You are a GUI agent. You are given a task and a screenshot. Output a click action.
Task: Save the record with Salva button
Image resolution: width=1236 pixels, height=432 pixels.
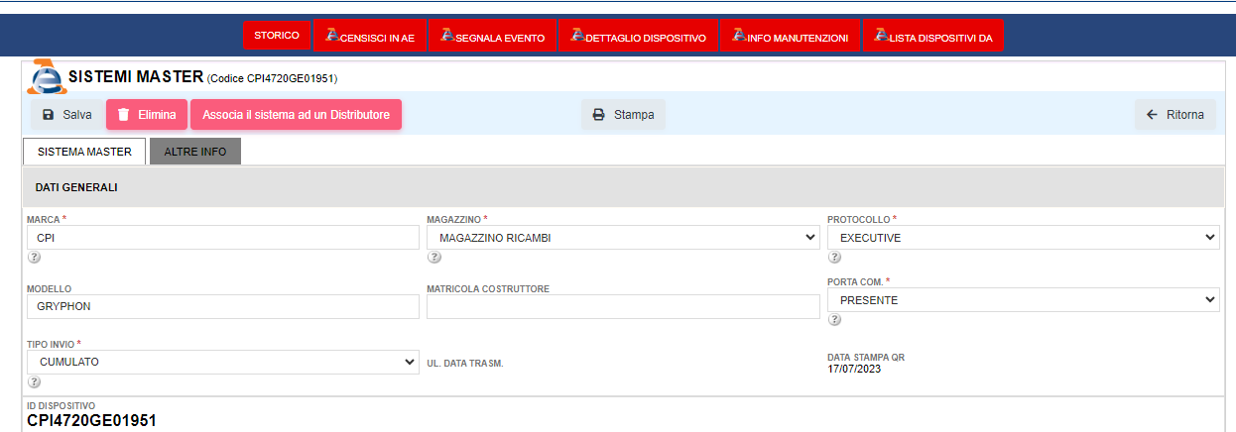(x=66, y=115)
